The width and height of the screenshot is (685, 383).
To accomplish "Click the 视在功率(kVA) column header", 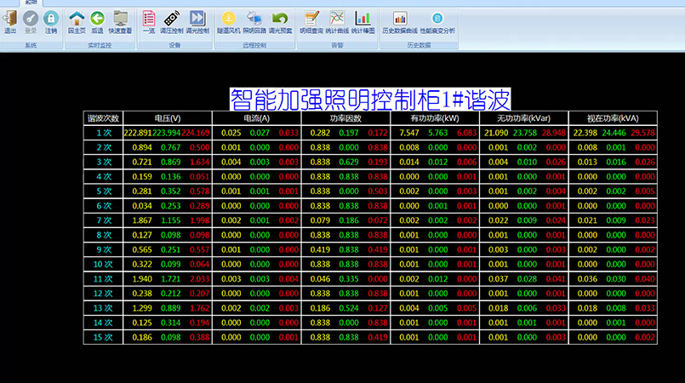I will coord(613,118).
